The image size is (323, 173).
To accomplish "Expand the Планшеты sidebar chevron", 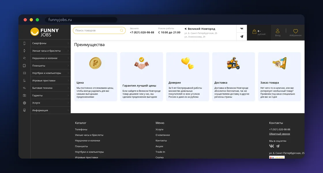I will point(68,65).
